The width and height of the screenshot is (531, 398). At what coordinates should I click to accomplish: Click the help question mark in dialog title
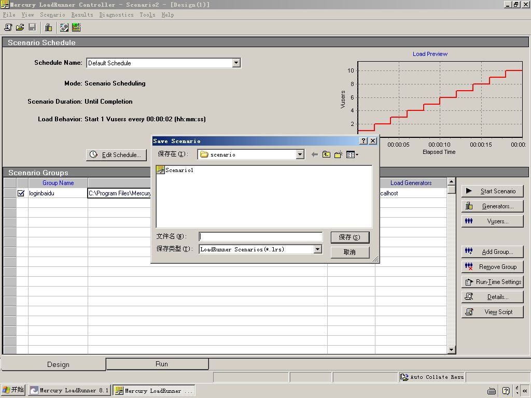(363, 141)
